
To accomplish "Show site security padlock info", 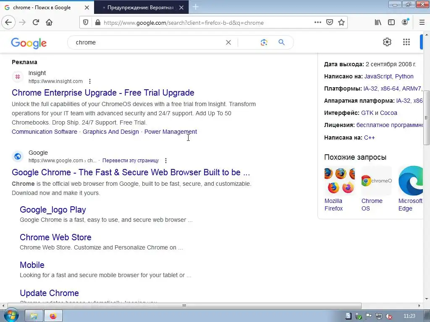I will [x=97, y=23].
